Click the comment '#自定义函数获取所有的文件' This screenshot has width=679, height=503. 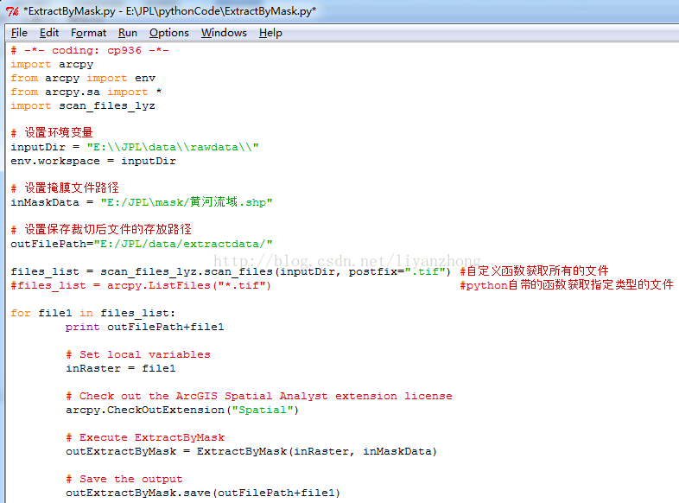point(534,271)
